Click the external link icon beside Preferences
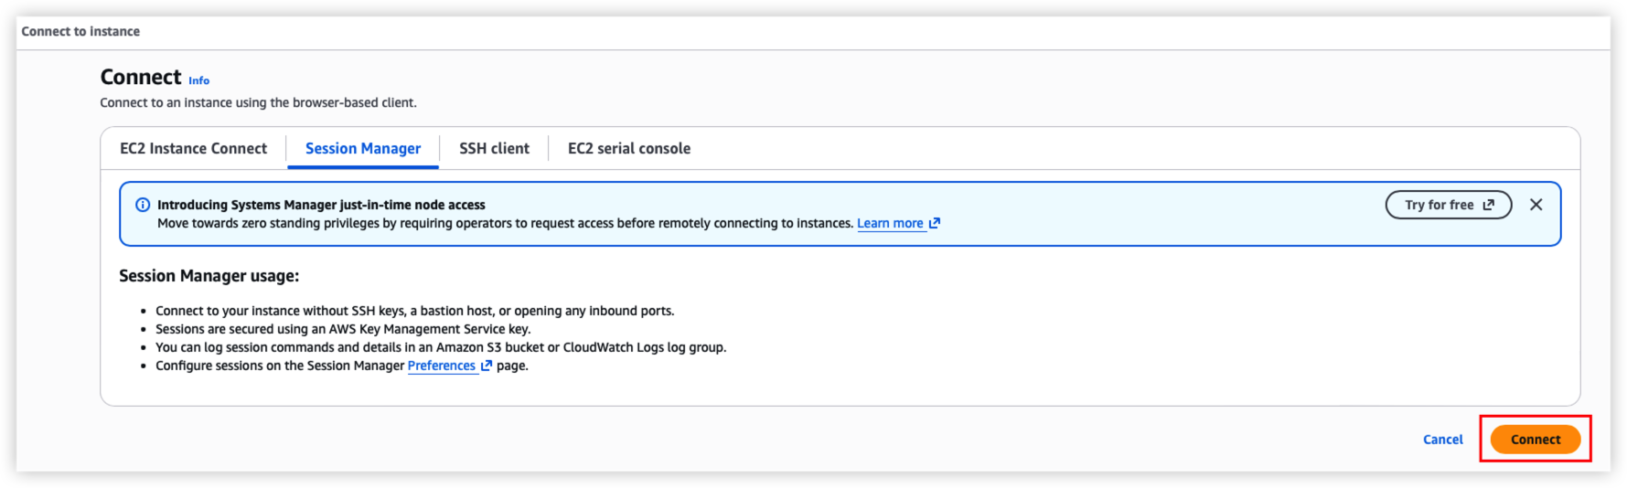 tap(487, 366)
